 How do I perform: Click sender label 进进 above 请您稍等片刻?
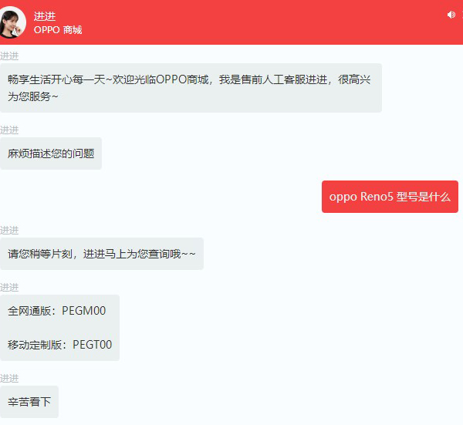click(x=9, y=230)
